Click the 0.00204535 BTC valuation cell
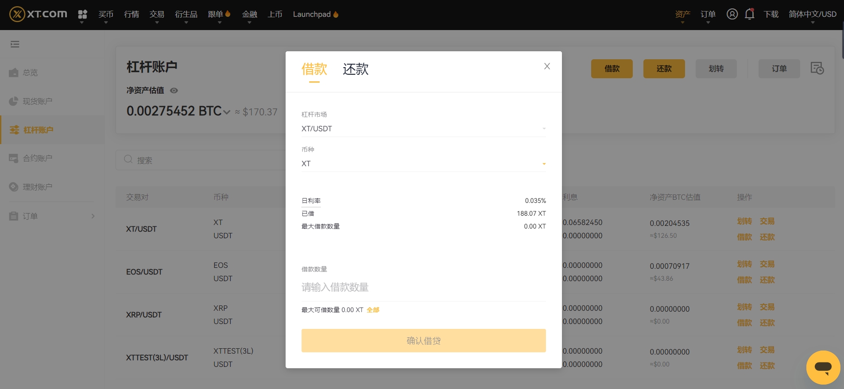The width and height of the screenshot is (844, 389). pyautogui.click(x=670, y=223)
